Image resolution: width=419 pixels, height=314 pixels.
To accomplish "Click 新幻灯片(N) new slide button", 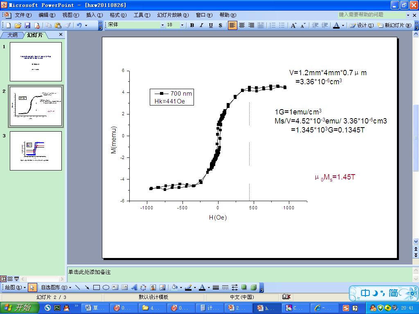I will (x=394, y=25).
